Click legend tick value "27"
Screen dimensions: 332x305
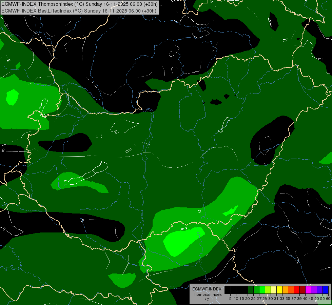[259, 299]
